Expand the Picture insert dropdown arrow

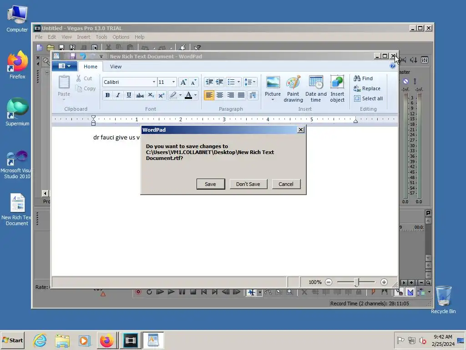[273, 100]
